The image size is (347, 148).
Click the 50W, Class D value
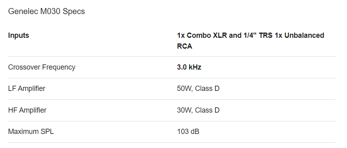198,88
